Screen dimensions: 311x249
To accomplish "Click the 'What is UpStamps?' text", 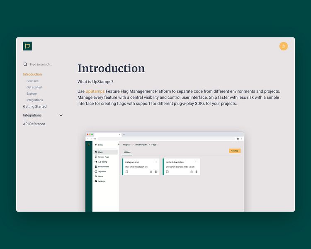I will pos(95,82).
